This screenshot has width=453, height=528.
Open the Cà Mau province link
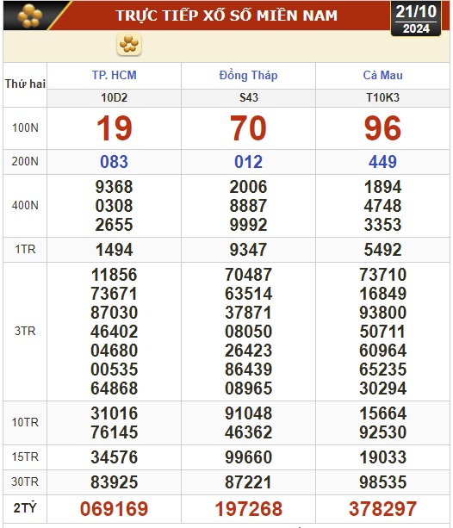pyautogui.click(x=382, y=75)
